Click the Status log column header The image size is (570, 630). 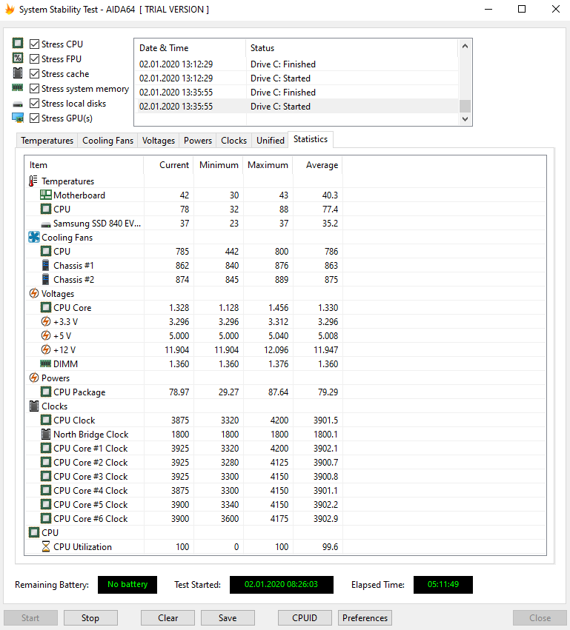(352, 48)
